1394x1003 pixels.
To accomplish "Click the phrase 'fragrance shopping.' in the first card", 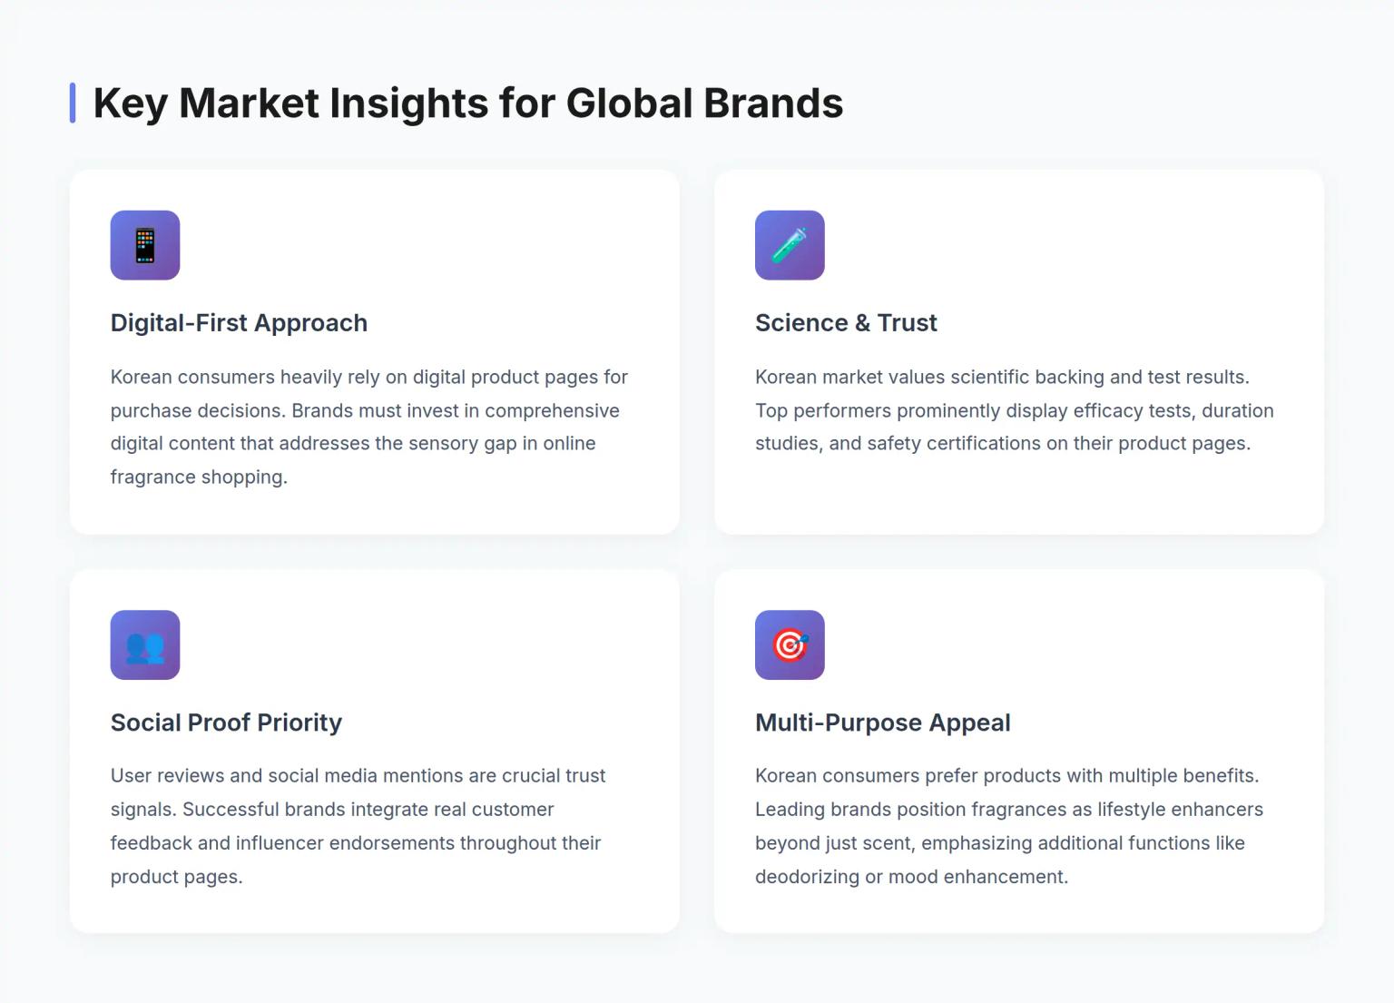I will 199,477.
